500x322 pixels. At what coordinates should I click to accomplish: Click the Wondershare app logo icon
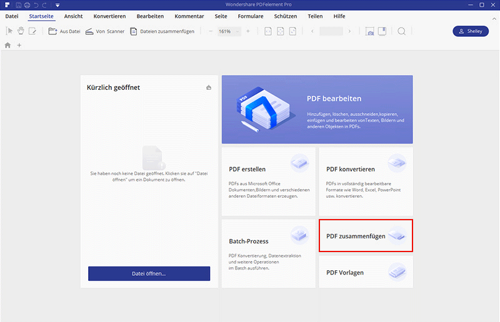click(x=7, y=5)
